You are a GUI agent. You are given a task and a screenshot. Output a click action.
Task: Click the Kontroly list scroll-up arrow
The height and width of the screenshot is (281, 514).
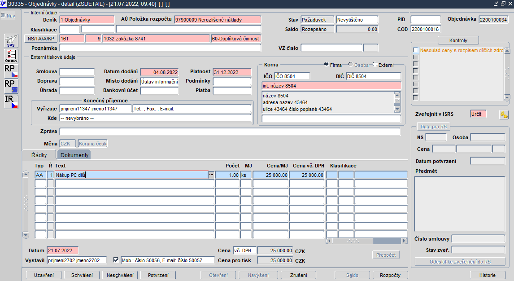[x=507, y=50]
